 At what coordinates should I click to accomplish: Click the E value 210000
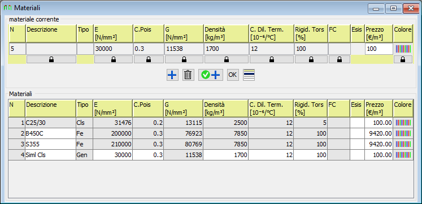coord(113,144)
